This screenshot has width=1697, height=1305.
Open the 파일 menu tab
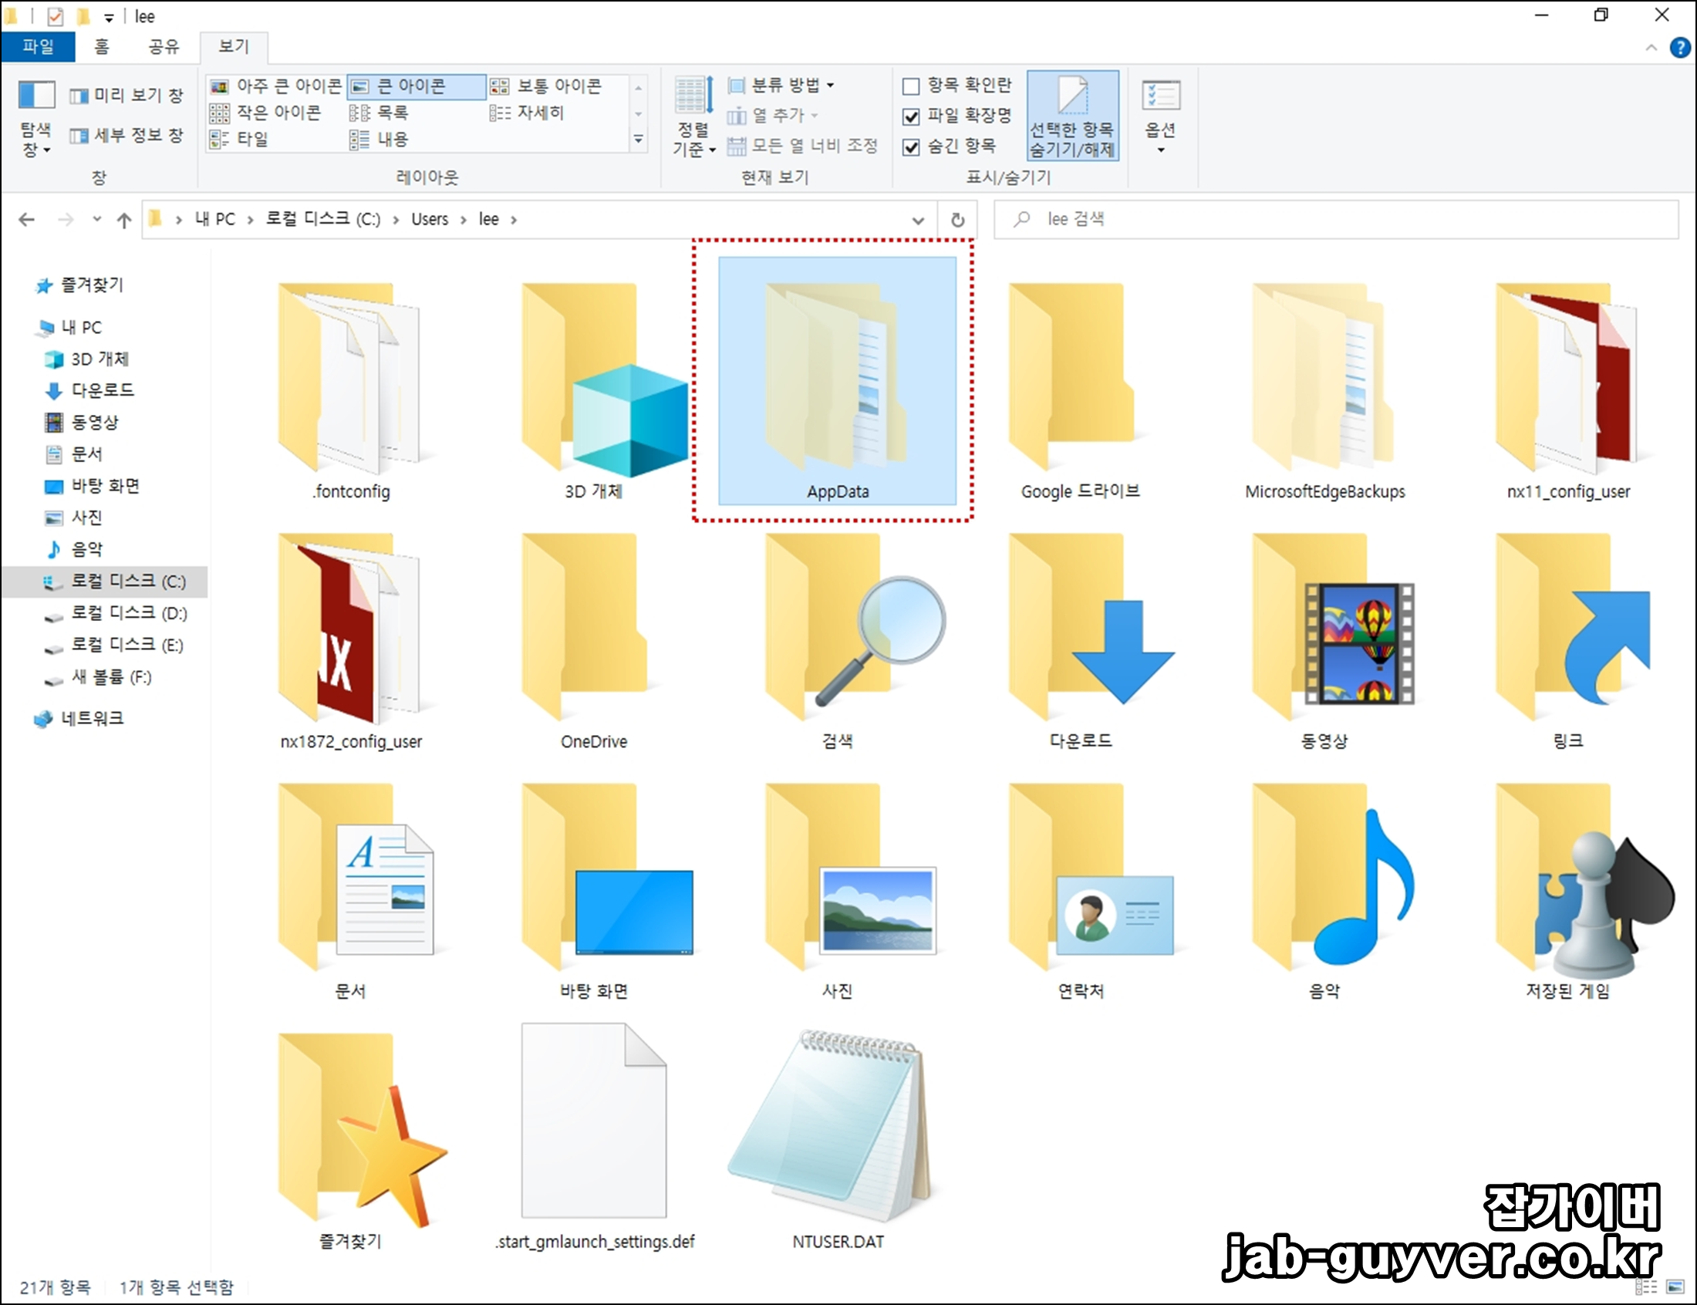pos(38,46)
